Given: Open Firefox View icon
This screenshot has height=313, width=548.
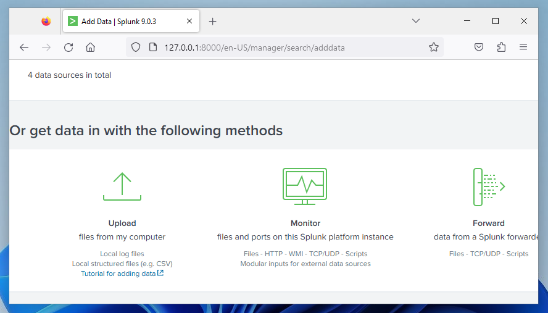Looking at the screenshot, I should click(46, 22).
